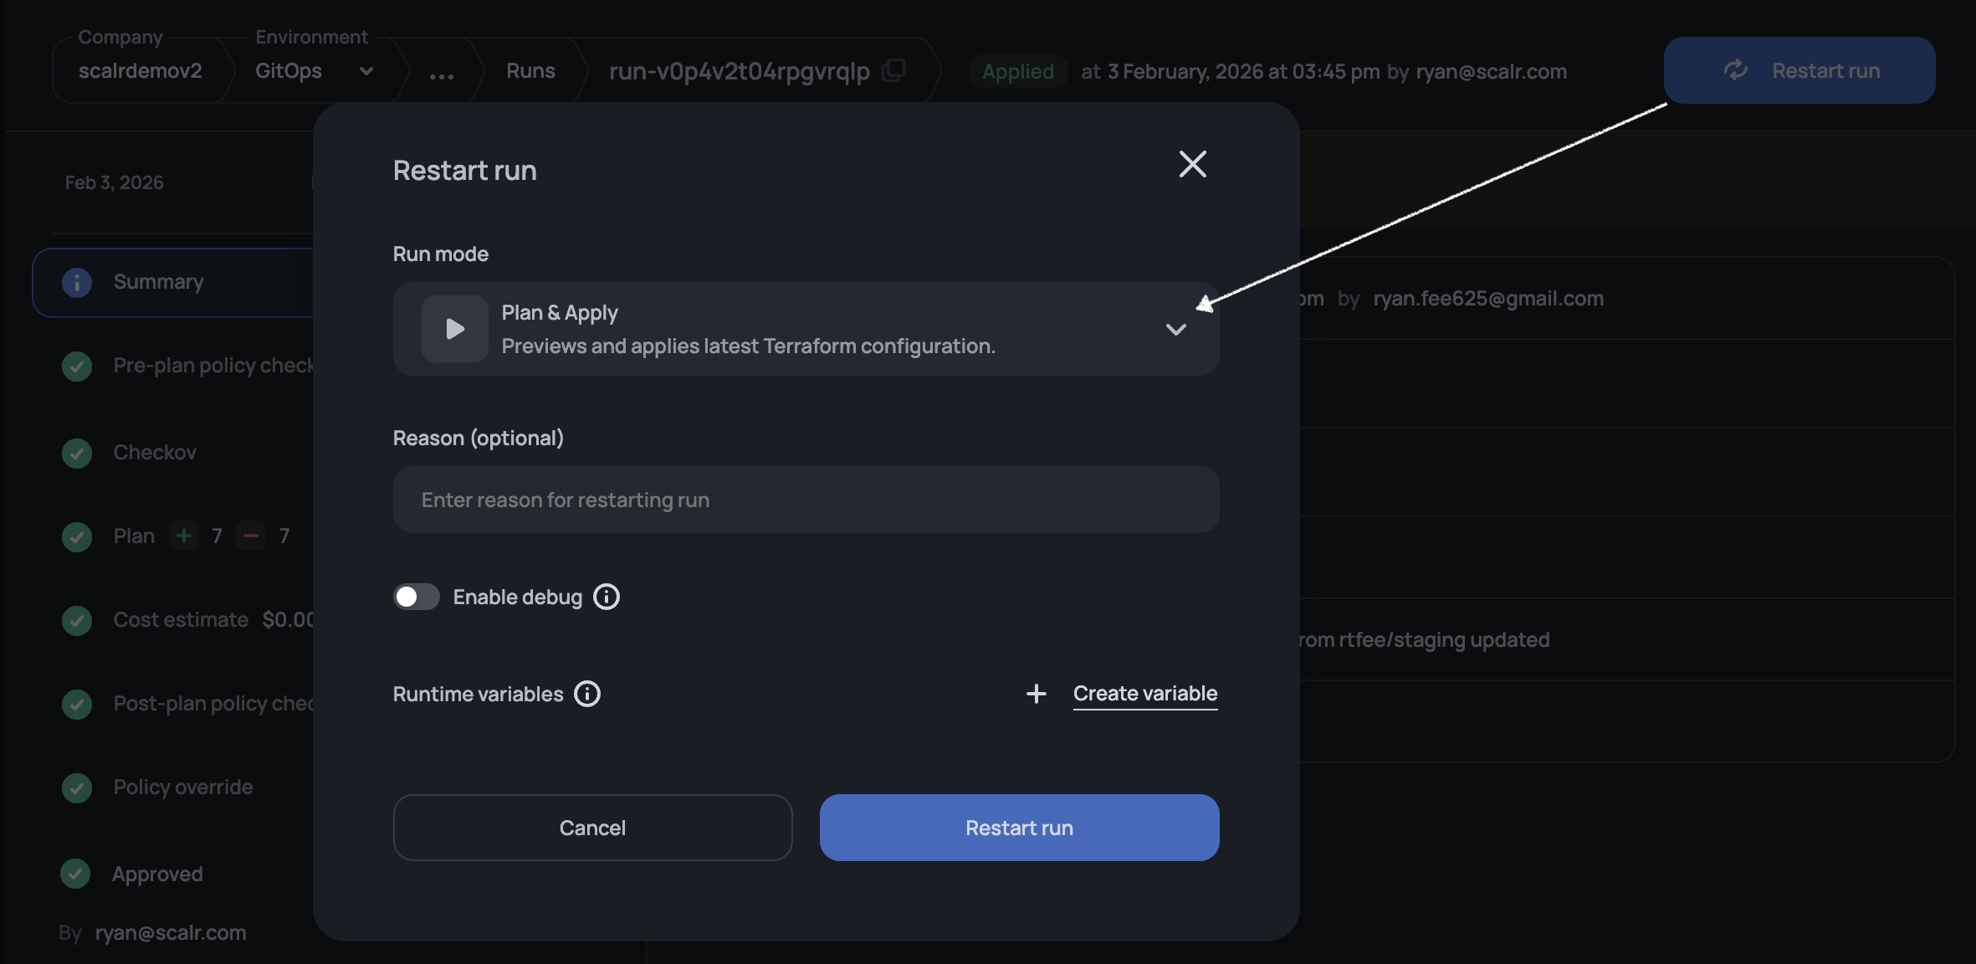Screen dimensions: 1976x964
Task: Click the Runtime variables info icon
Action: (x=587, y=694)
